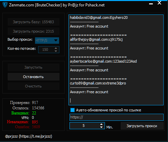The width and height of the screenshot is (168, 142).
Task: Click the 'VPN: 0' counter
Action: coord(28,117)
